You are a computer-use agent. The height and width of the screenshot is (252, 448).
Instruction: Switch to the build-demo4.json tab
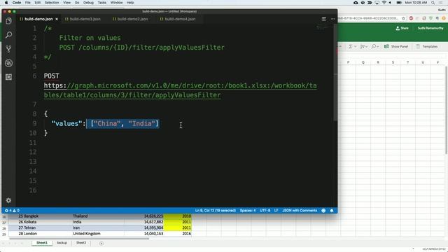pos(177,19)
